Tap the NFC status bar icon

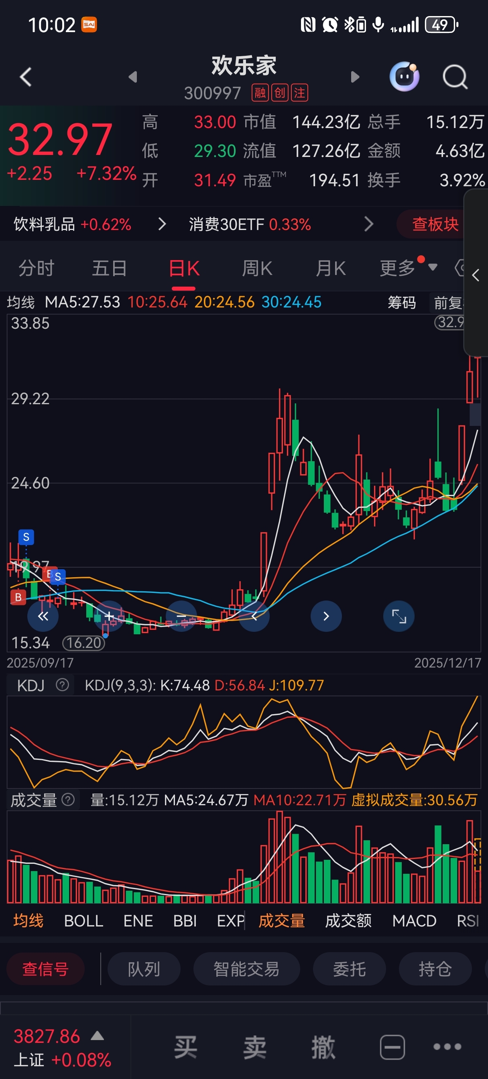308,25
